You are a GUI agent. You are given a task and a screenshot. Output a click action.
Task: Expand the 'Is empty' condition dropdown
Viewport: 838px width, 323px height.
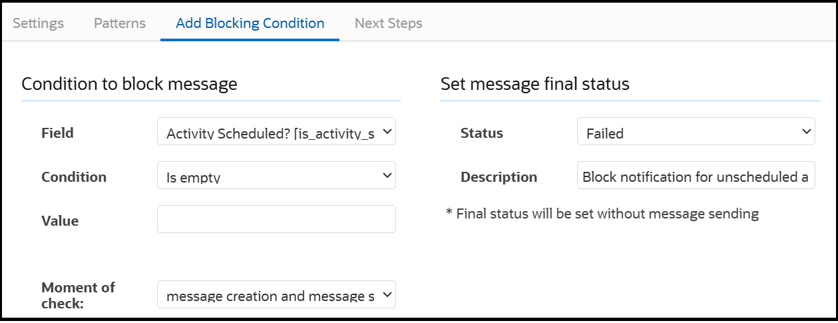pos(276,176)
